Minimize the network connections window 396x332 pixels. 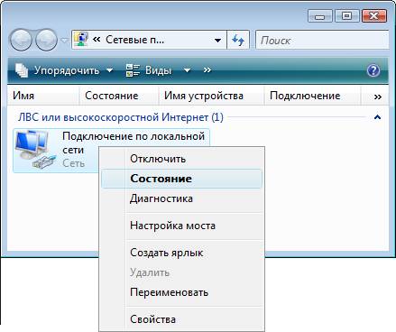tap(320, 16)
